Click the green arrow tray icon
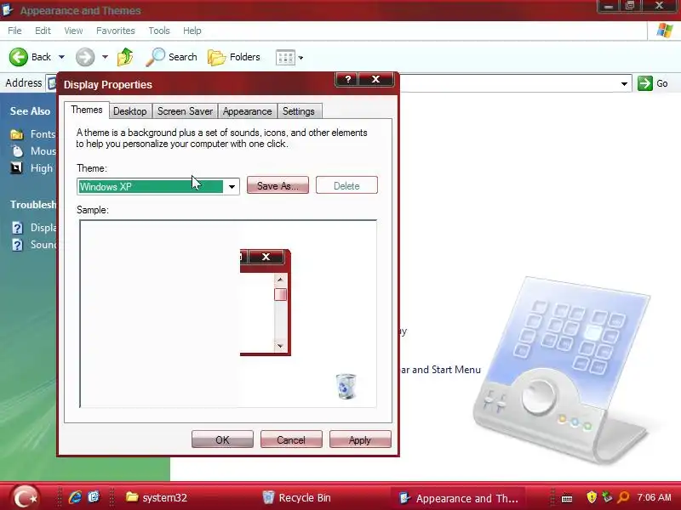The width and height of the screenshot is (681, 510). click(607, 497)
